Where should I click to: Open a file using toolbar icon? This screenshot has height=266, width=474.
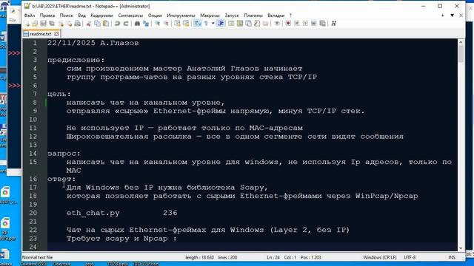pyautogui.click(x=35, y=24)
